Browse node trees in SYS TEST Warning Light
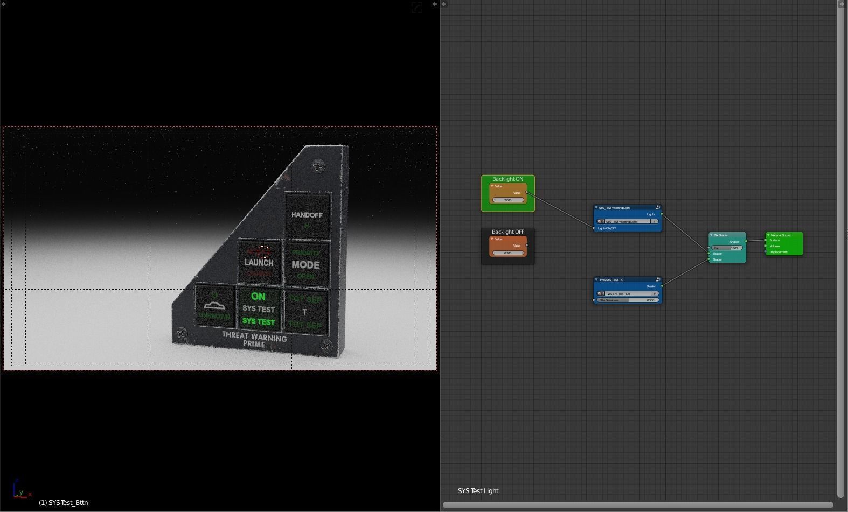The width and height of the screenshot is (848, 512). 601,221
